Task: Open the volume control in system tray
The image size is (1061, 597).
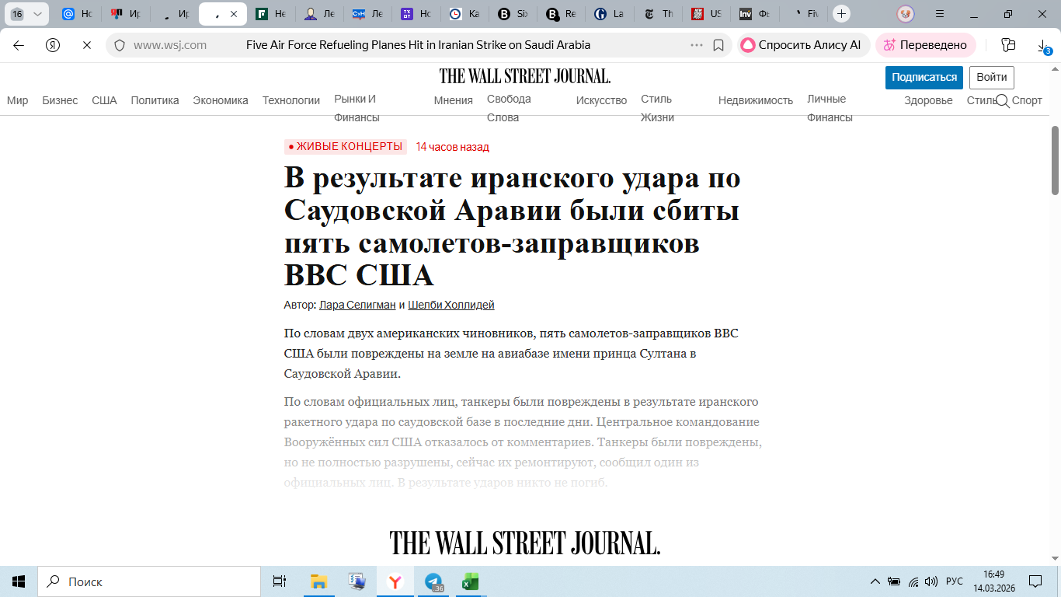Action: point(931,581)
